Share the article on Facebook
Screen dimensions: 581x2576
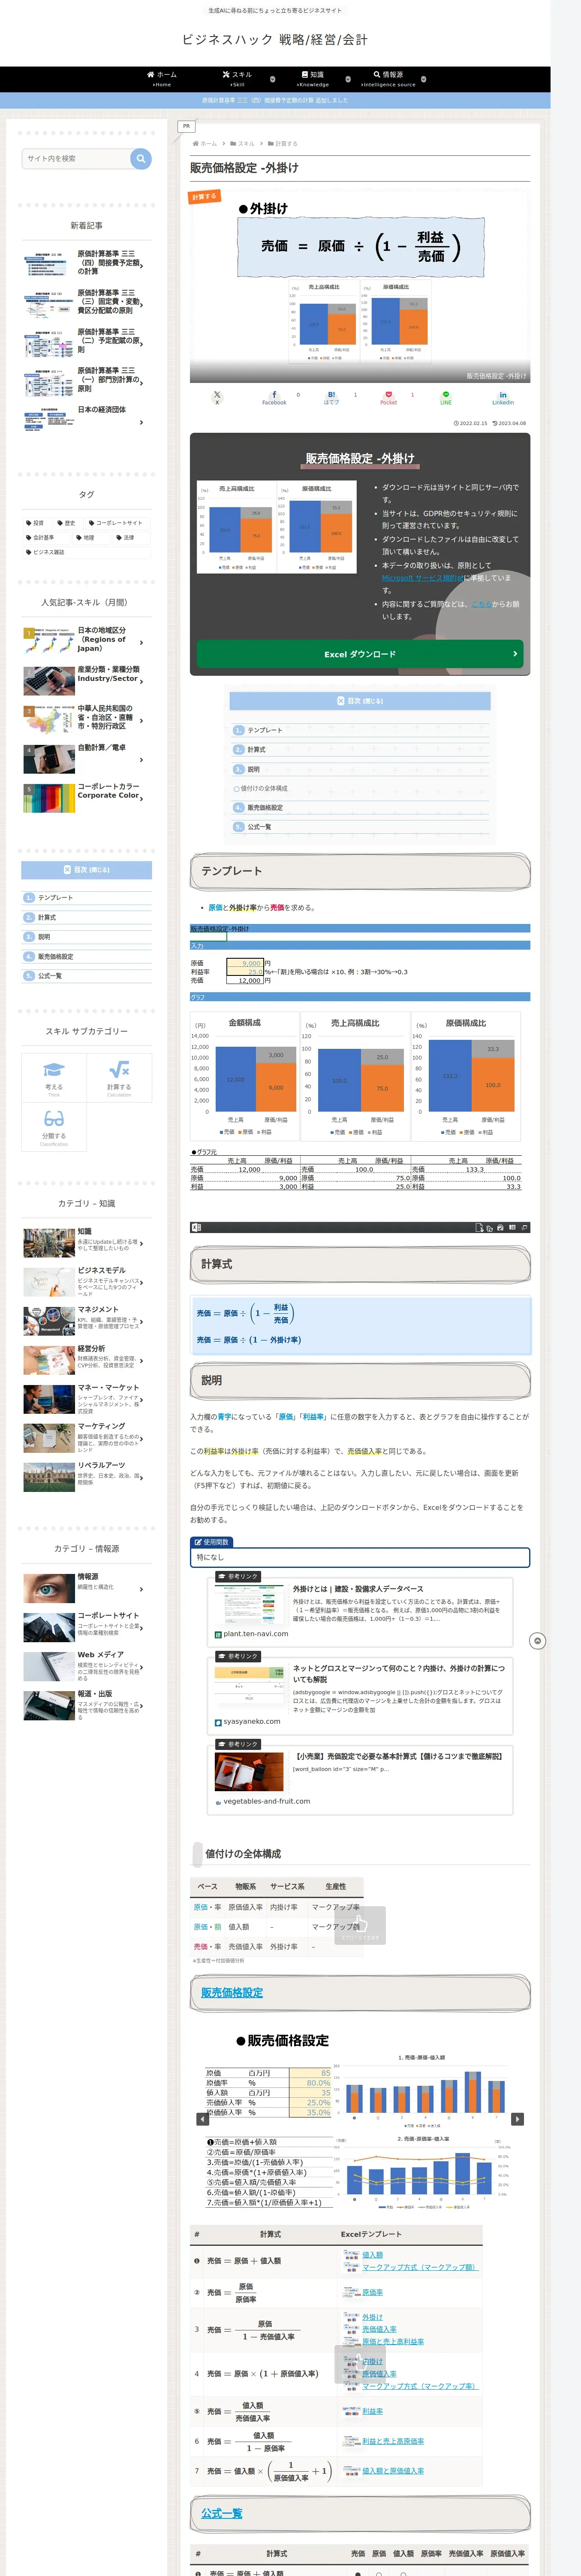(x=274, y=397)
